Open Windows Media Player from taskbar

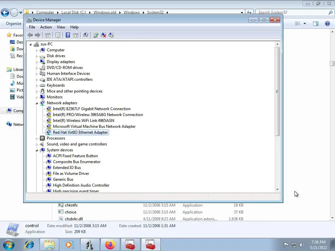69,244
